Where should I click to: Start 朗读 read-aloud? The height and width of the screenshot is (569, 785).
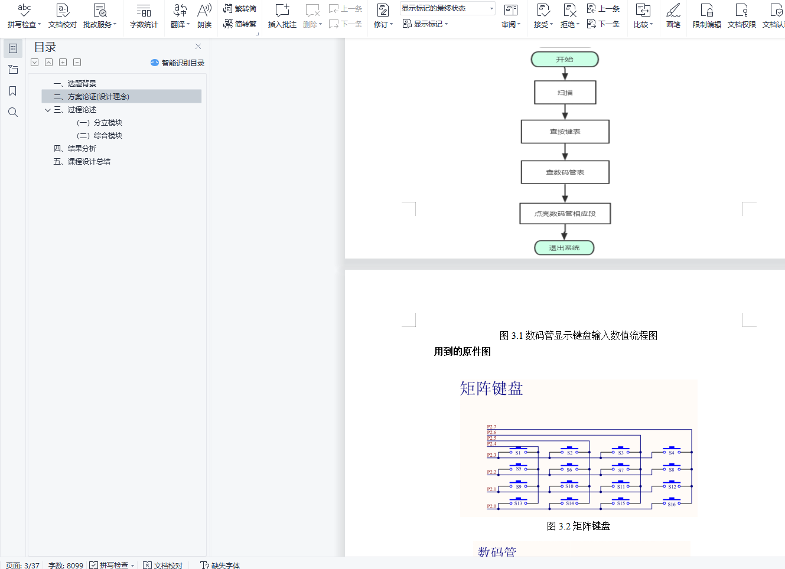coord(204,15)
